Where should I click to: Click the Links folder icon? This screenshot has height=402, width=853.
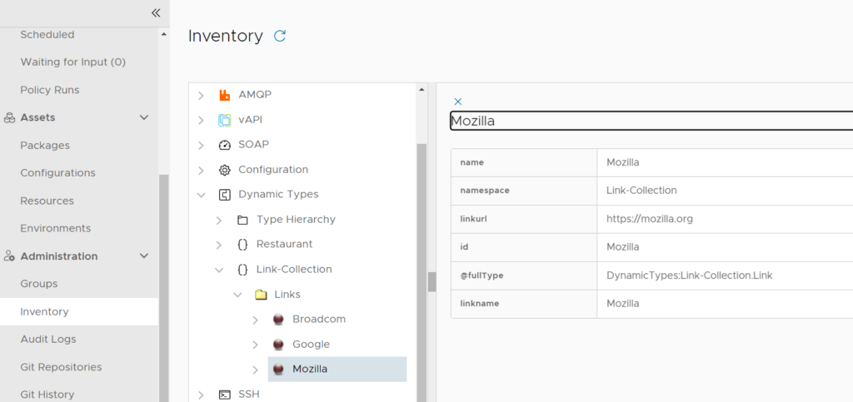coord(261,295)
